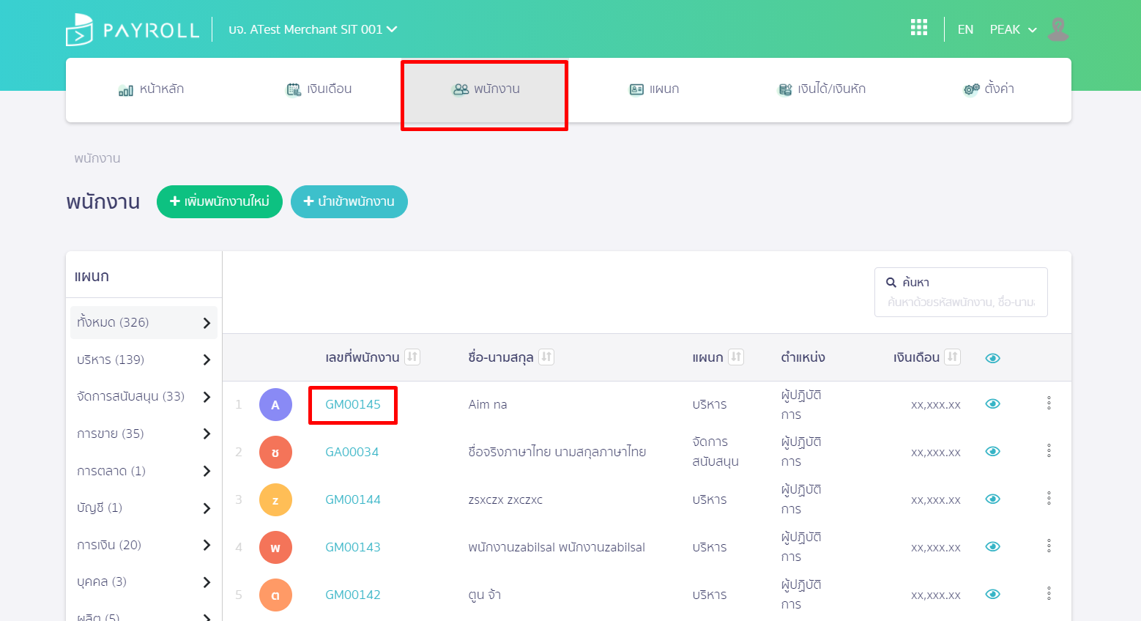Click the W avatar in GM00143 row
1141x621 pixels.
[275, 547]
